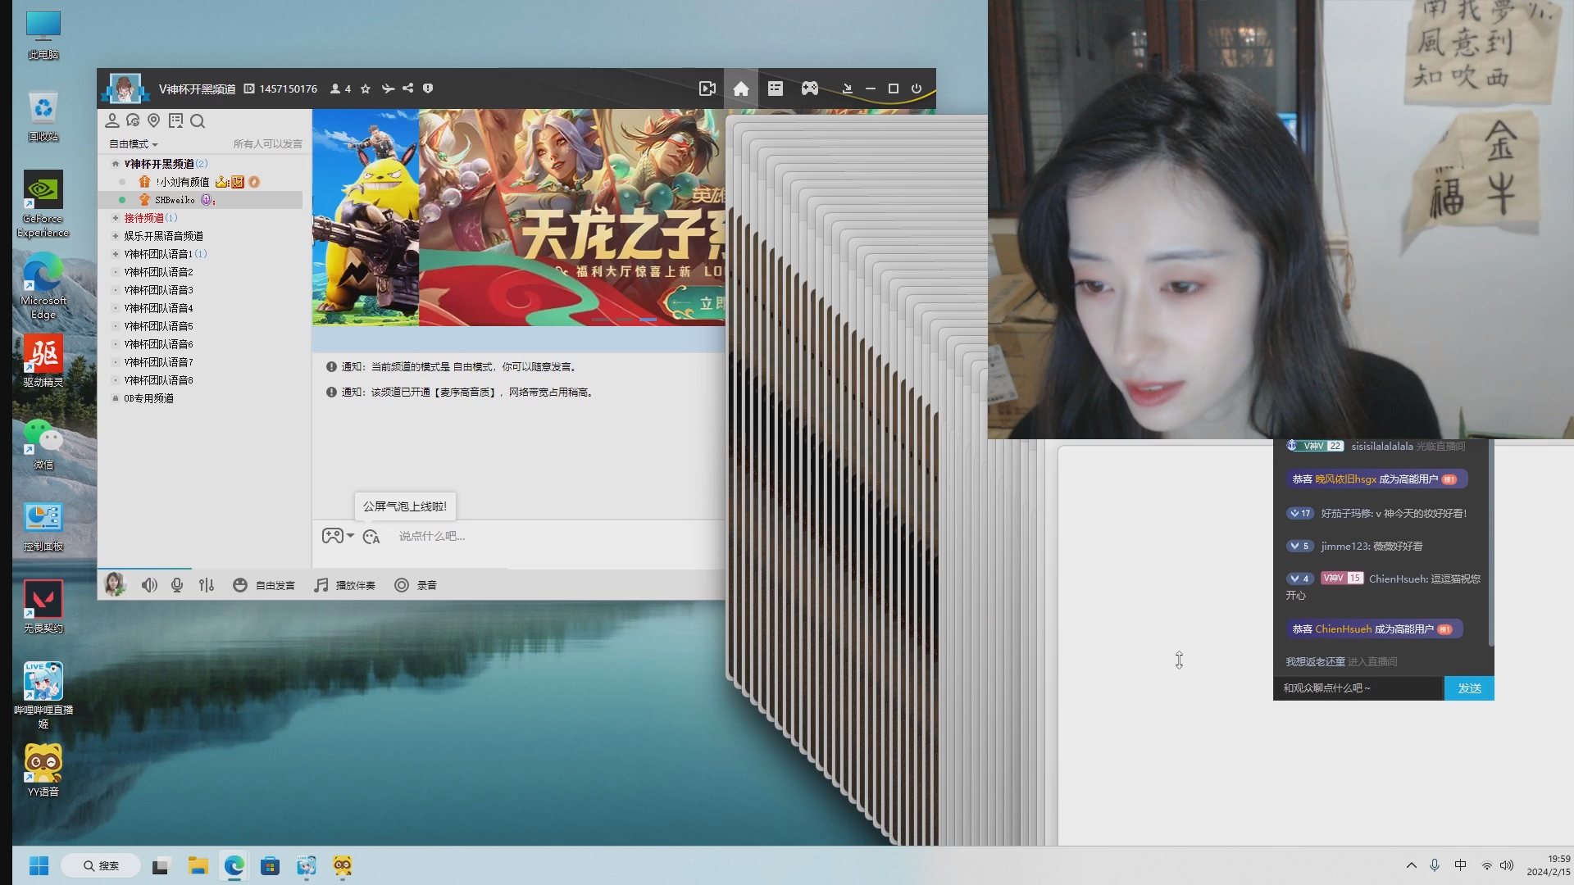Screen dimensions: 1574x885
Task: Join channel V神杯团队语音5
Action: pyautogui.click(x=158, y=326)
